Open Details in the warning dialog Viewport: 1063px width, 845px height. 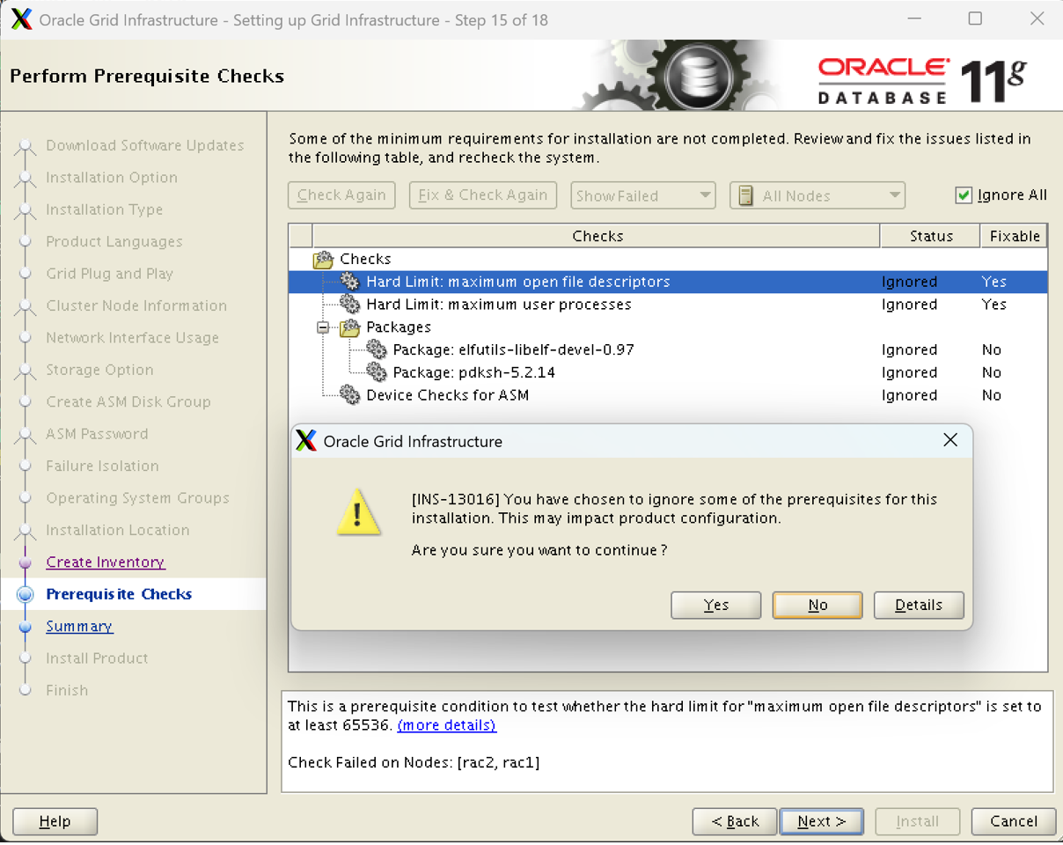click(919, 605)
